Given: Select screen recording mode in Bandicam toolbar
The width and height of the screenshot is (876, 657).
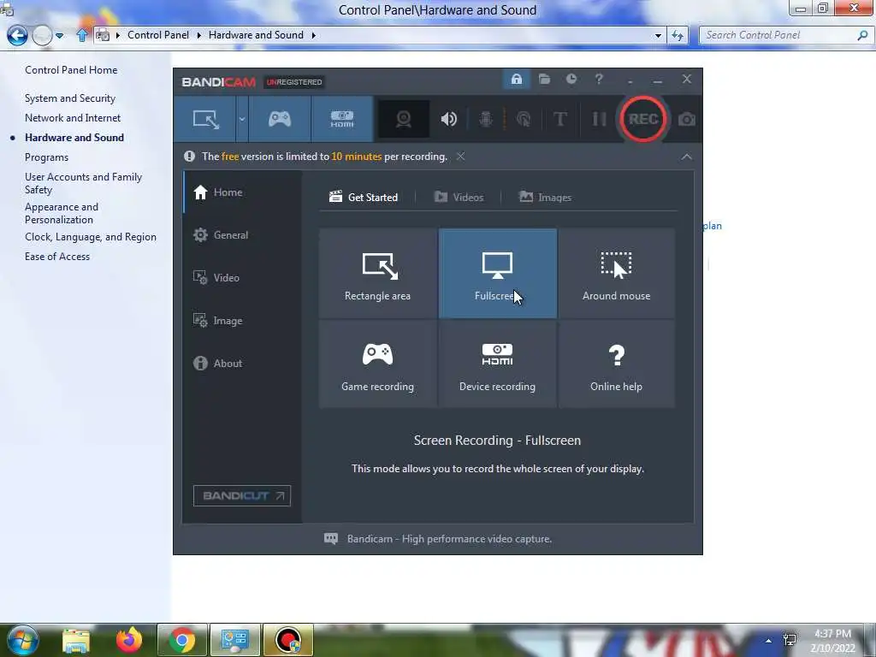Looking at the screenshot, I should click(205, 119).
